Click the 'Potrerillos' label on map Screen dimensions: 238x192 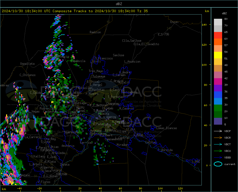48,109
